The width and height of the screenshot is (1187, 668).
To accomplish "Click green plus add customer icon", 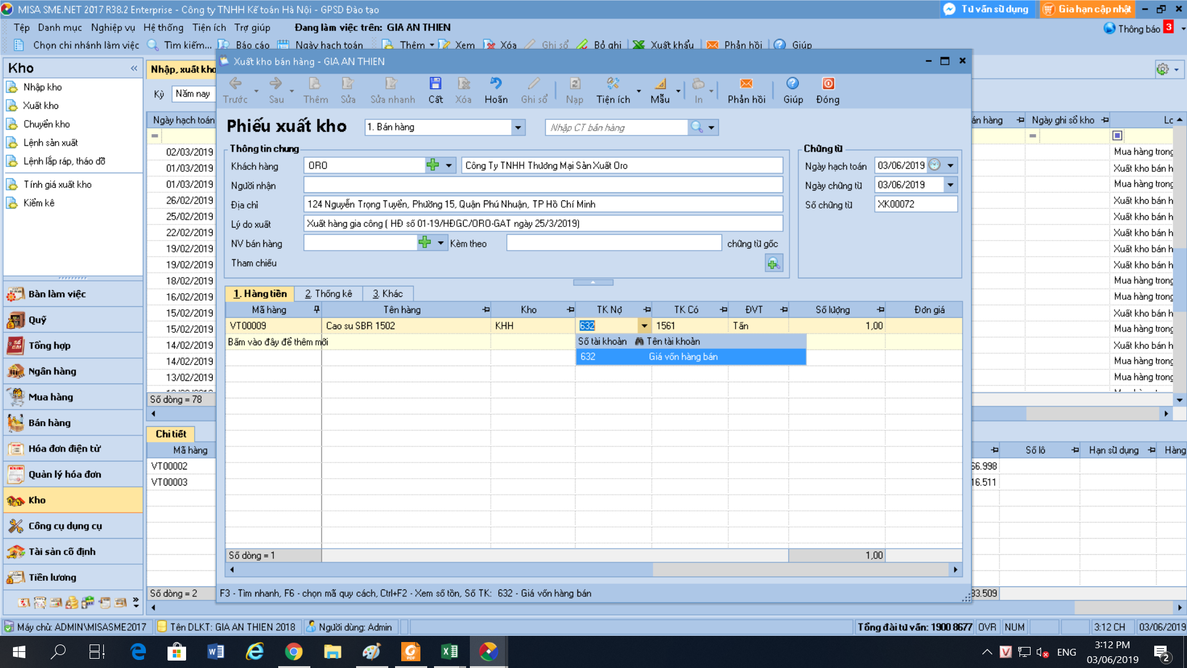I will [433, 165].
